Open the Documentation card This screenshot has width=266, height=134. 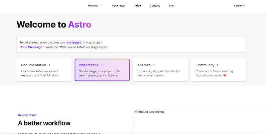(x=44, y=70)
